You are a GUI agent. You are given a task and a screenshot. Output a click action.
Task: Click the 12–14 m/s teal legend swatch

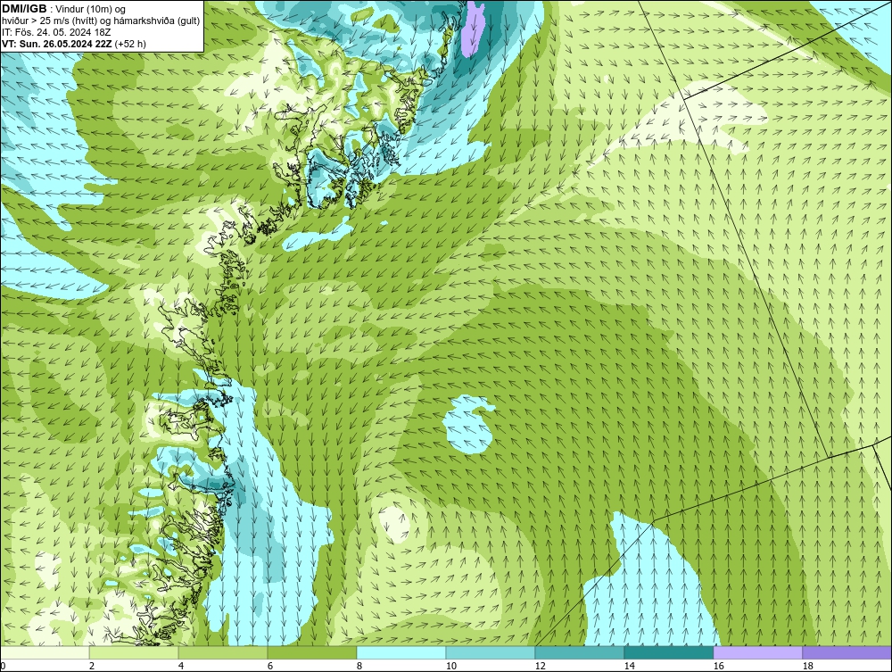(x=579, y=652)
